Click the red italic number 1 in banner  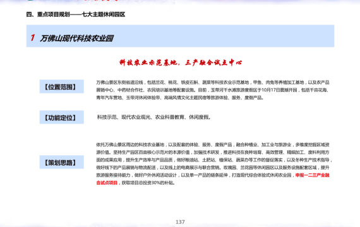(33, 38)
